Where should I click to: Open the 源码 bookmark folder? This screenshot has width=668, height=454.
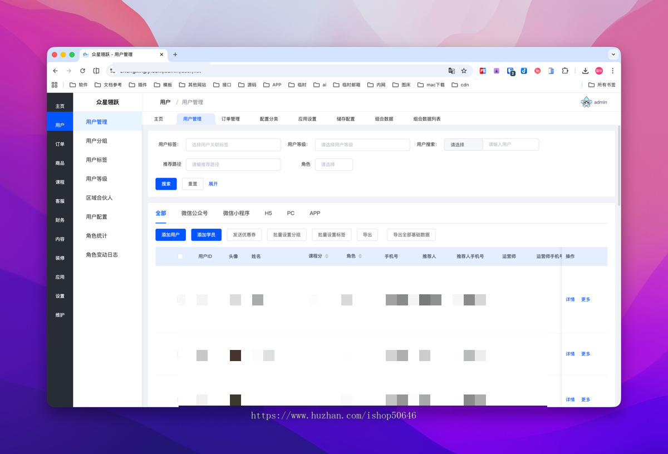(x=247, y=85)
